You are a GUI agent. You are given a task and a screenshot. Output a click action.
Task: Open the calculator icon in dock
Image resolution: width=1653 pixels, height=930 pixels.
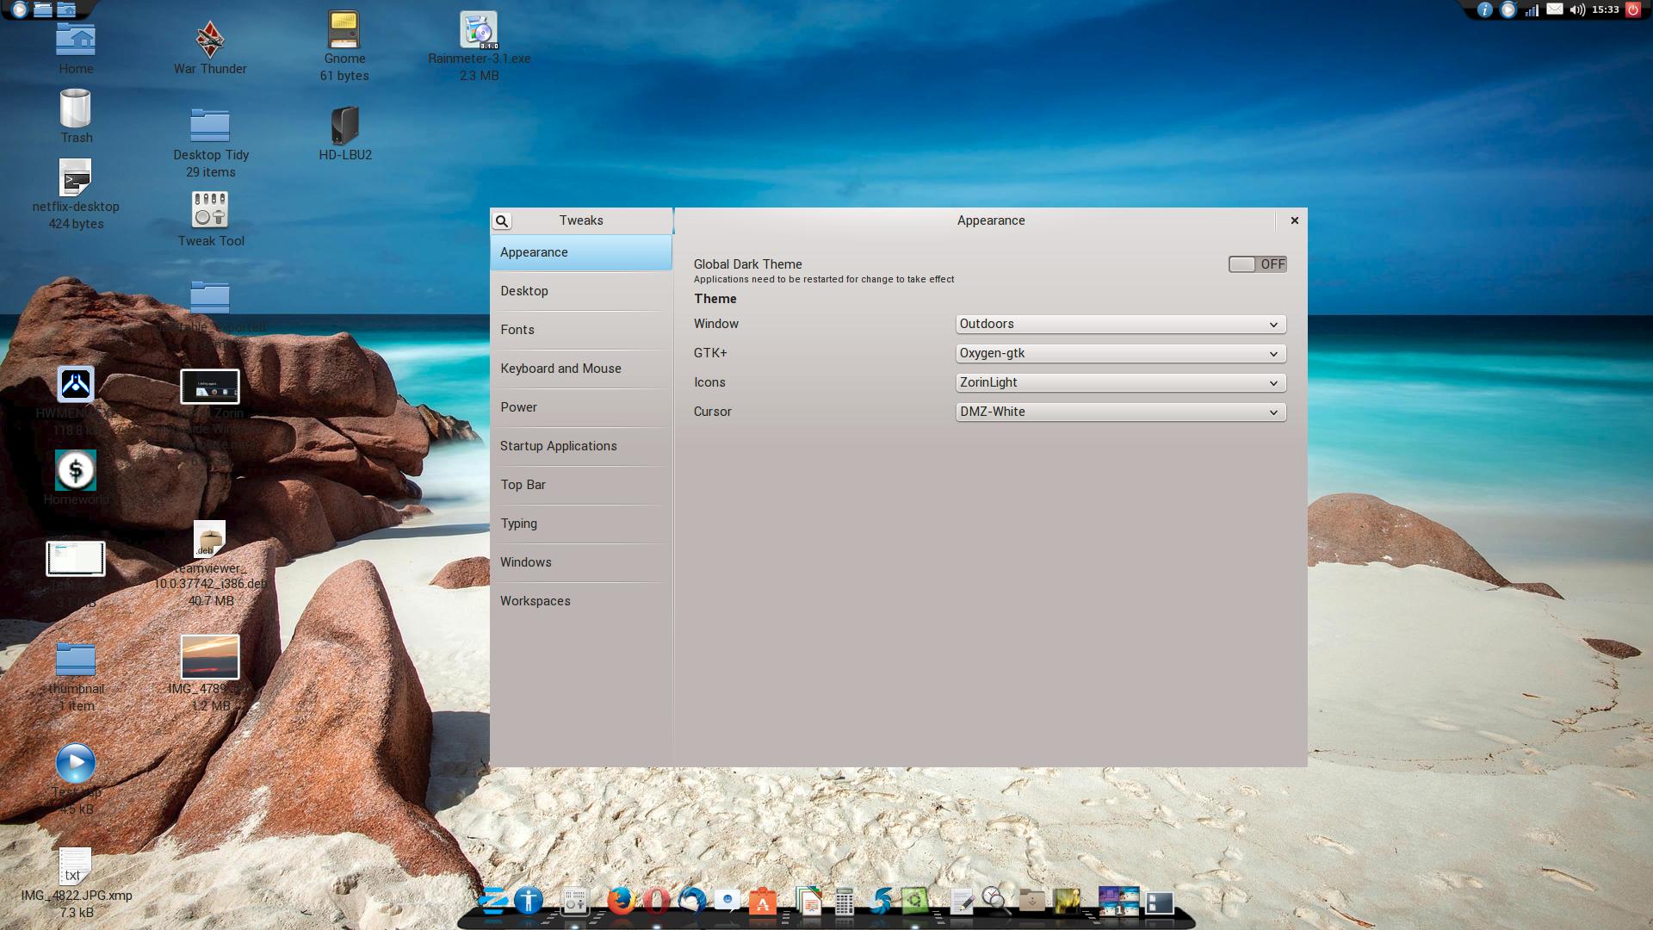[x=844, y=901]
